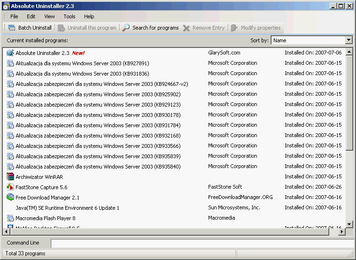Click icon of update KB925902 row
The image size is (356, 260).
click(10, 94)
